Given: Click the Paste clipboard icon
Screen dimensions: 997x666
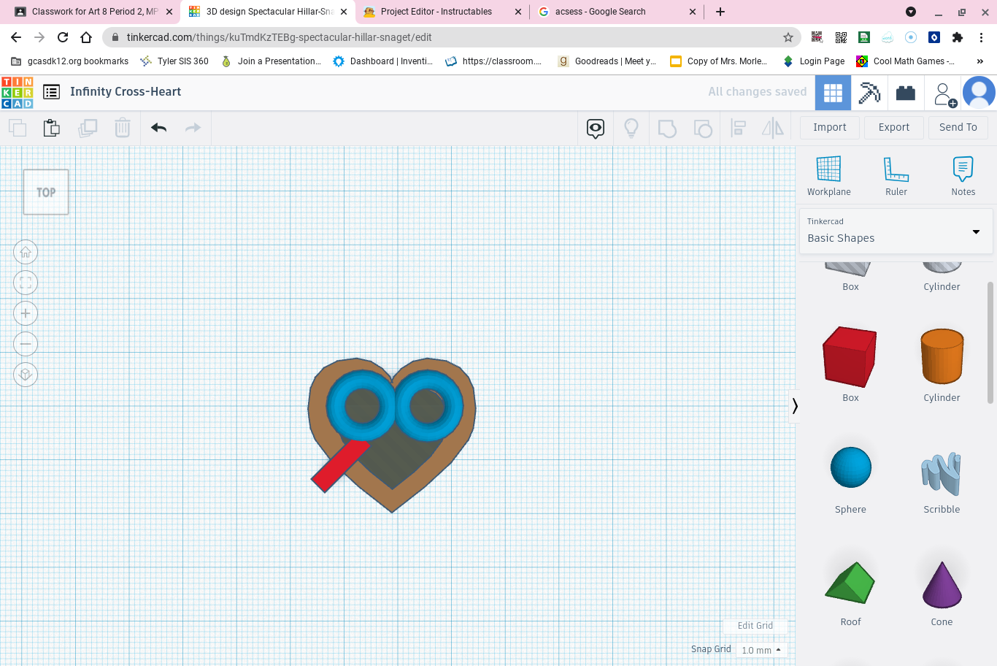Looking at the screenshot, I should (x=52, y=128).
